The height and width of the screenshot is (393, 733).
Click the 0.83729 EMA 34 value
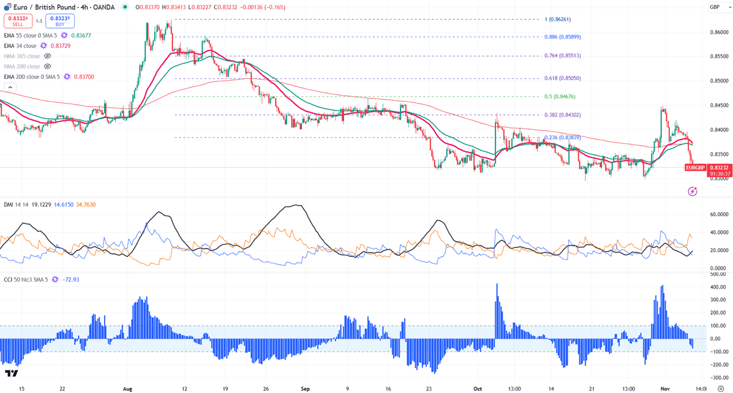(60, 46)
